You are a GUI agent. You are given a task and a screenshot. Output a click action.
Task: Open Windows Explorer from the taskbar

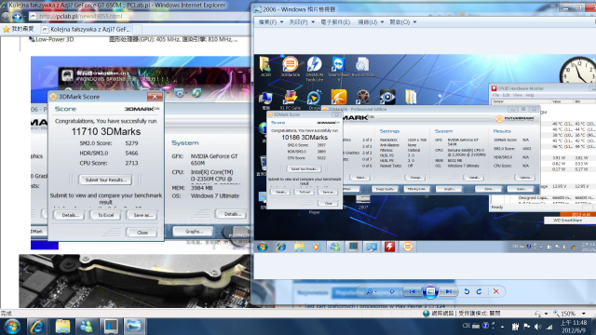pos(62,327)
